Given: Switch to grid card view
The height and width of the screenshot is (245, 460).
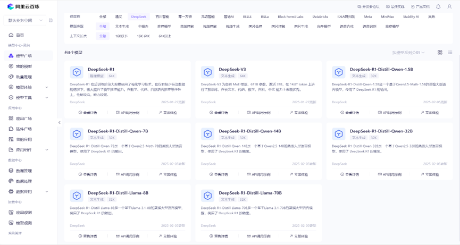Looking at the screenshot, I should tap(440, 53).
